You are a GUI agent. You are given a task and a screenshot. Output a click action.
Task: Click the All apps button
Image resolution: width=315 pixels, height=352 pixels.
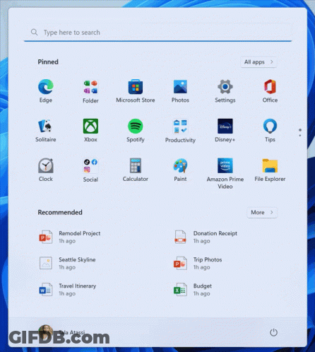click(x=258, y=62)
